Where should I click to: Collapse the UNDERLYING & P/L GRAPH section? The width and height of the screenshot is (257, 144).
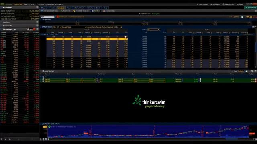pyautogui.click(x=41, y=124)
